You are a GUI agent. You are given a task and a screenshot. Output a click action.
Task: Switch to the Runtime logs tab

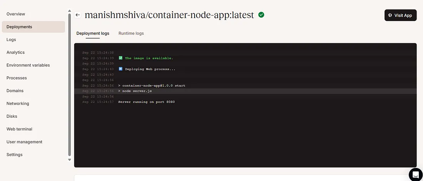coord(131,33)
